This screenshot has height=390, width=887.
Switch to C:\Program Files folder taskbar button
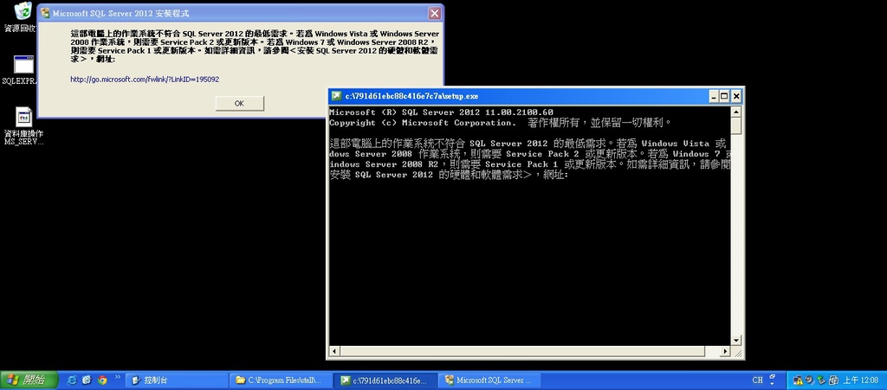point(281,380)
